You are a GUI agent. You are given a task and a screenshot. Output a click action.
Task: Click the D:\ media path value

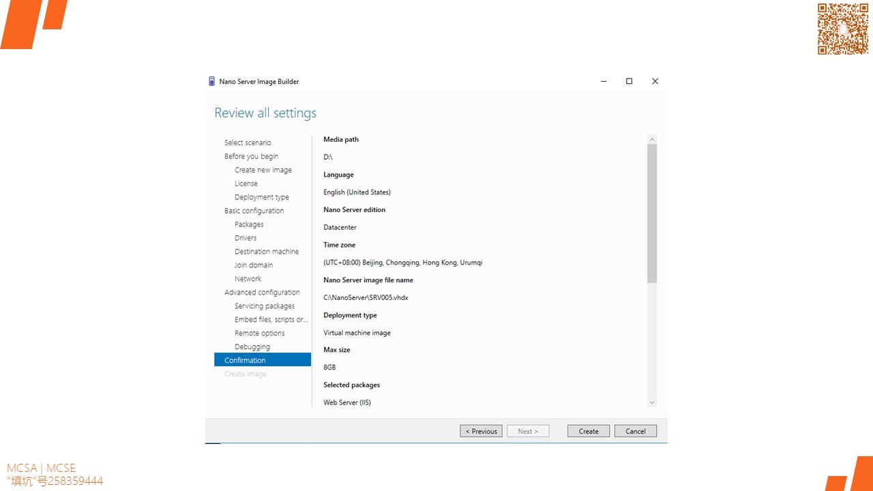(327, 157)
